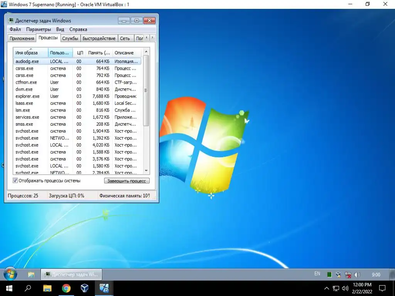Sort by "Описание" column header

click(x=127, y=52)
